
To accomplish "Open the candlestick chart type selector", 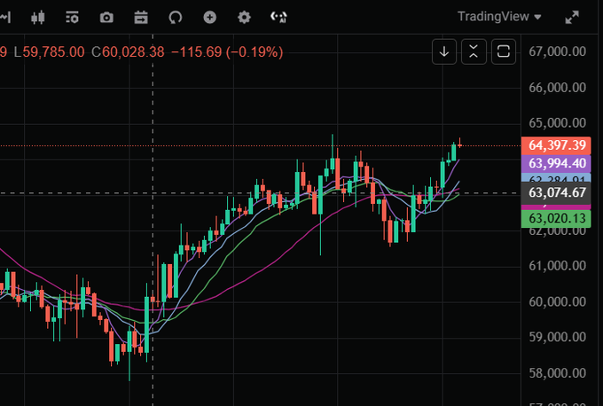I will (x=37, y=18).
